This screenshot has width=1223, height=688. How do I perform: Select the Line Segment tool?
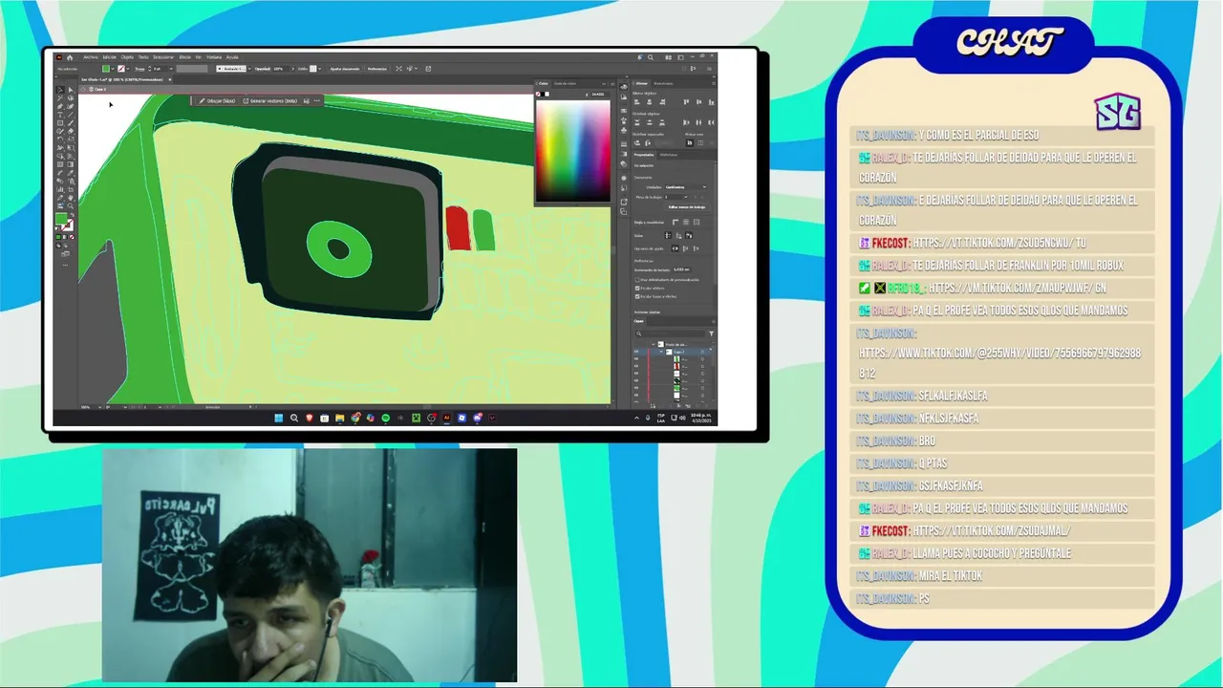pos(71,115)
